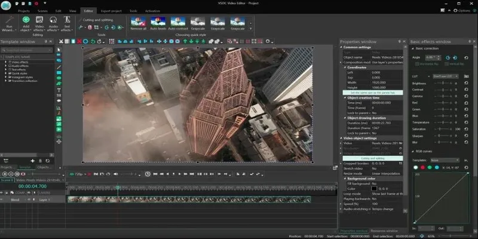This screenshot has height=239, width=478.
Task: Click the green undo arrow icon
Action: pos(93,41)
